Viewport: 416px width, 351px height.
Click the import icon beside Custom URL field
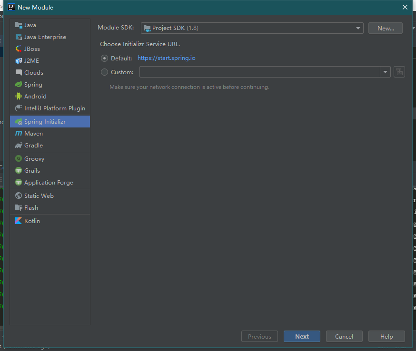pos(399,72)
